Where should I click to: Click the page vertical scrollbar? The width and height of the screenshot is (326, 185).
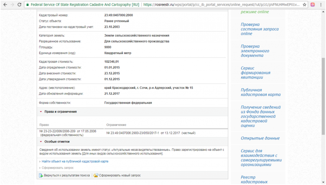click(323, 96)
